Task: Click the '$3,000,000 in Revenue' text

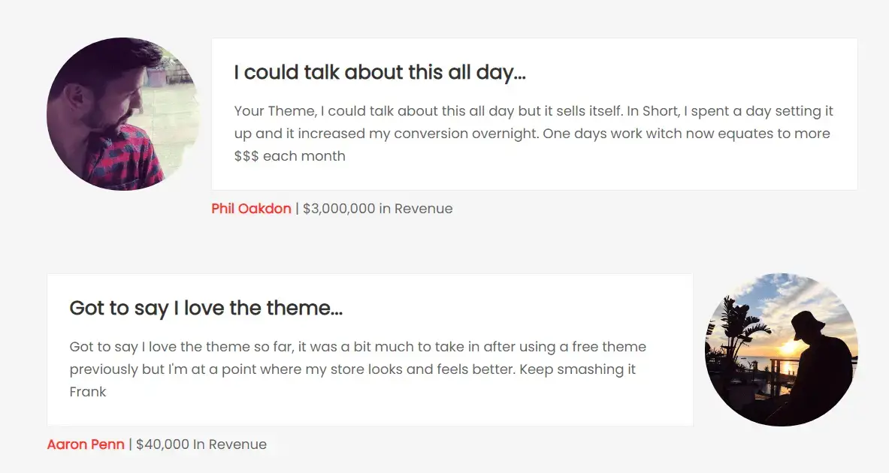Action: click(x=377, y=209)
